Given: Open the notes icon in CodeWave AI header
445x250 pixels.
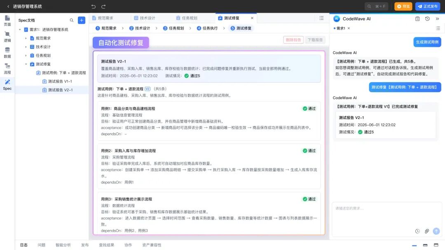Looking at the screenshot, I should pyautogui.click(x=417, y=19).
